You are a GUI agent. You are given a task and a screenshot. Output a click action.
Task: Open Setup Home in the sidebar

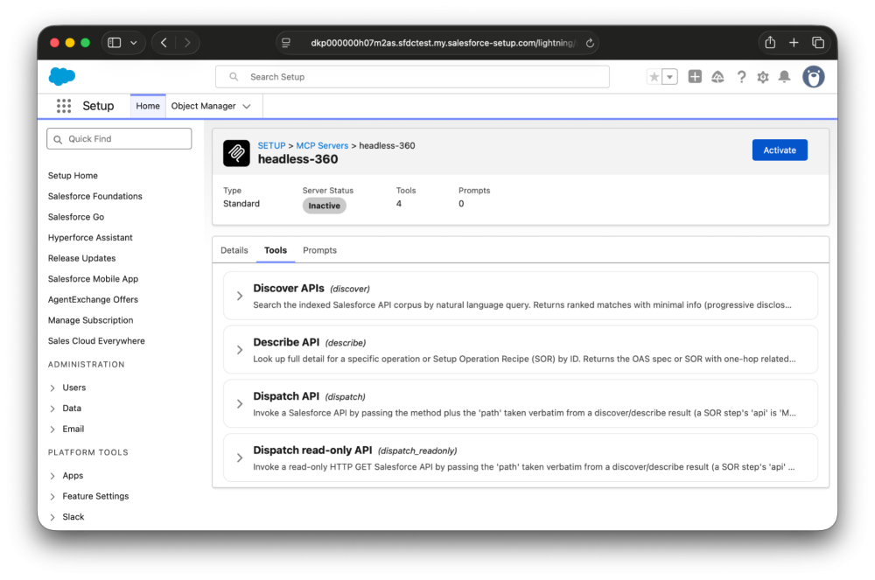tap(73, 176)
